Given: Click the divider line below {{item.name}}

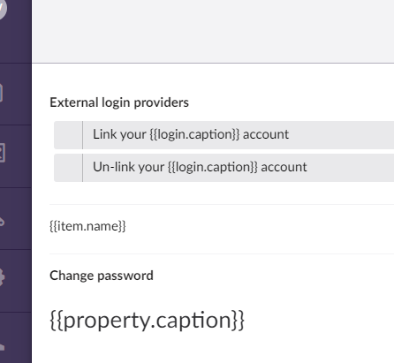Looking at the screenshot, I should [222, 253].
